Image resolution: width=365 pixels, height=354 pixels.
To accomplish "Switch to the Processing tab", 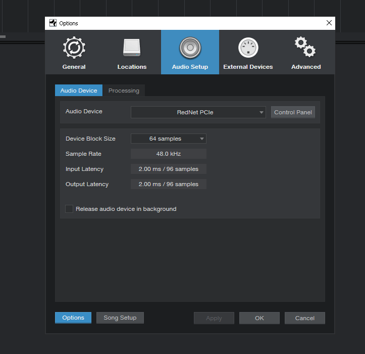I will (x=124, y=91).
